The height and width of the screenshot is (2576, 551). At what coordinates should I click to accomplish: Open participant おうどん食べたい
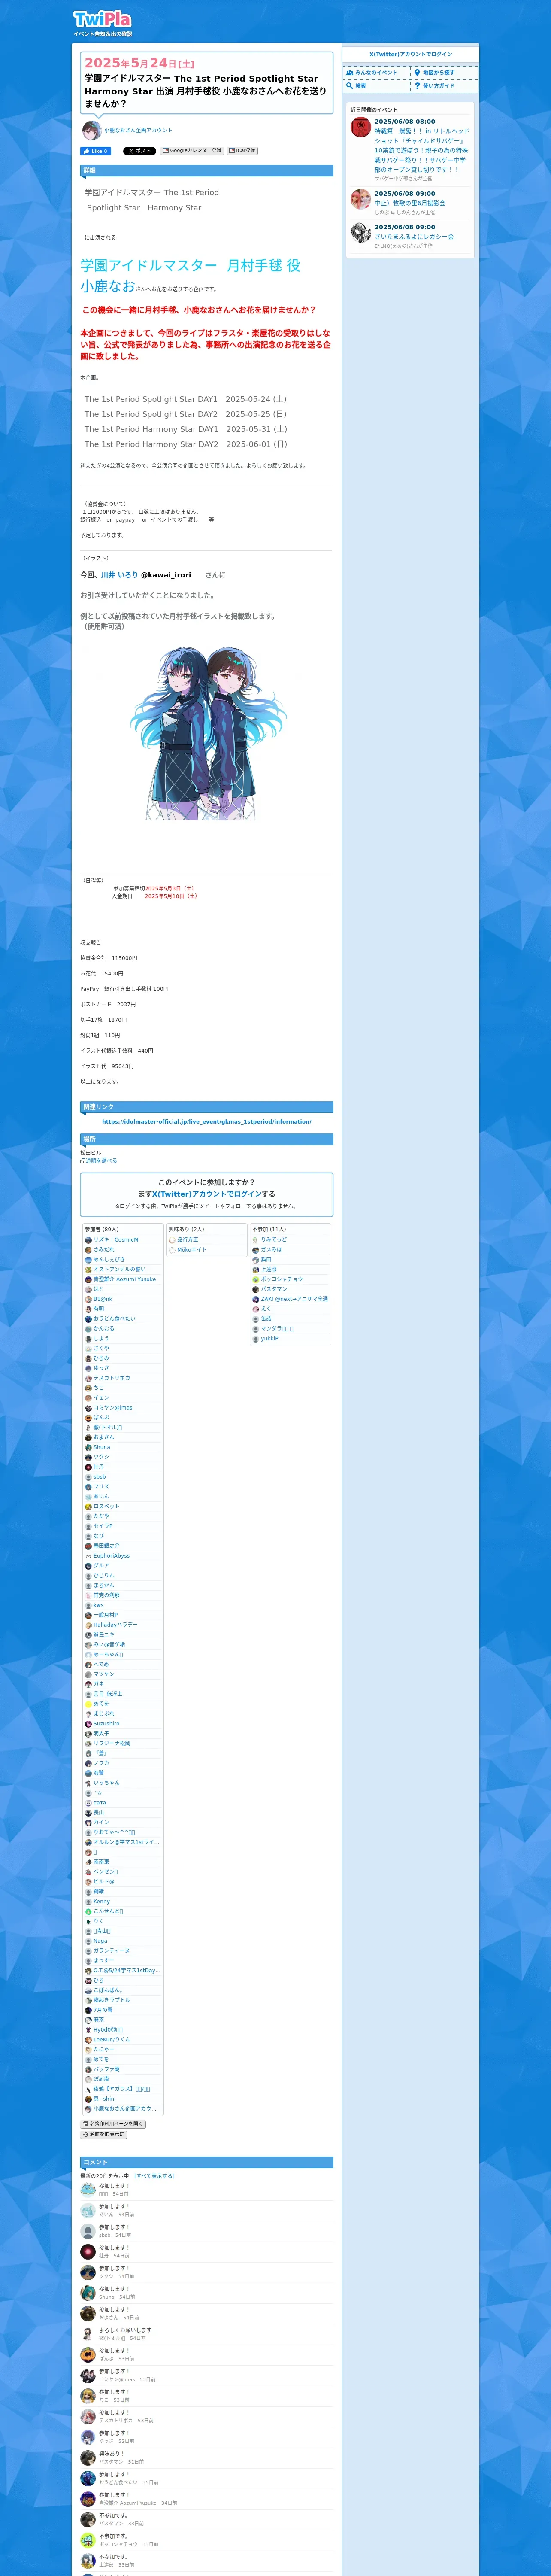[x=114, y=1319]
